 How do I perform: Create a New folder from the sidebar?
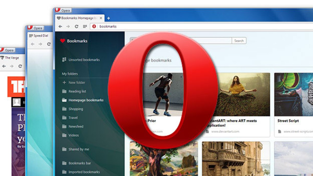tap(74, 82)
